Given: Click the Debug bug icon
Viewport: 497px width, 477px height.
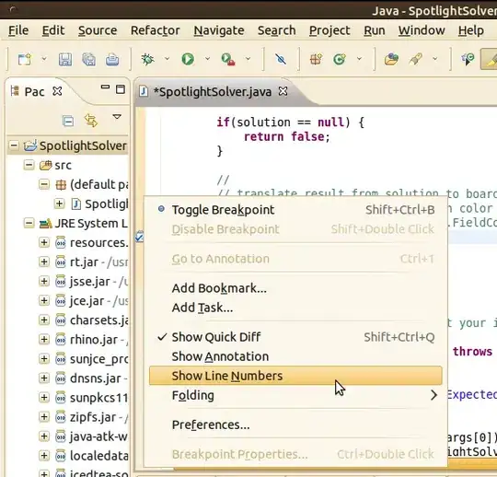Looking at the screenshot, I should tap(147, 59).
